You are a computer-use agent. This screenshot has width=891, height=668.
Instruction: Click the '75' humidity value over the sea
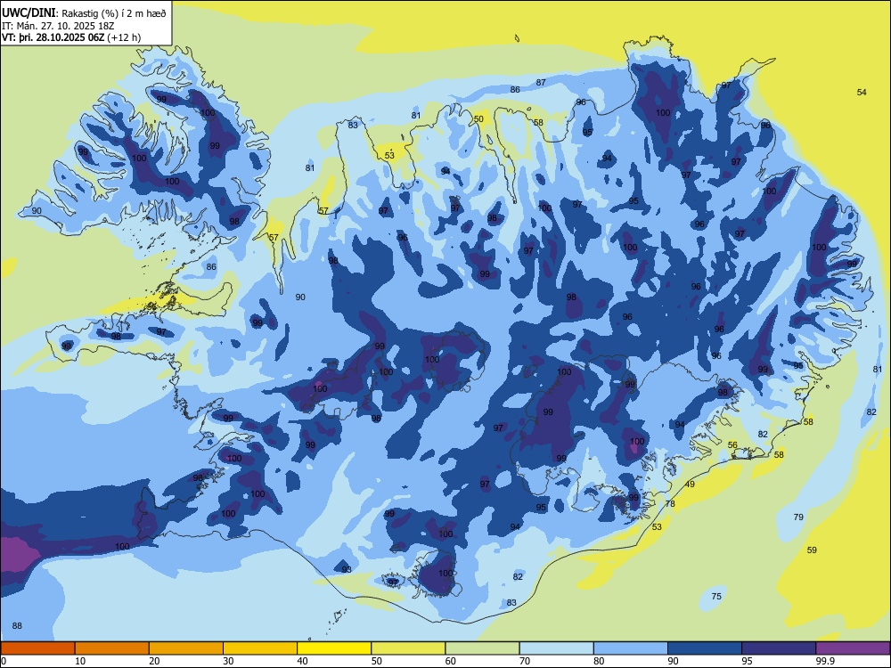tap(716, 596)
